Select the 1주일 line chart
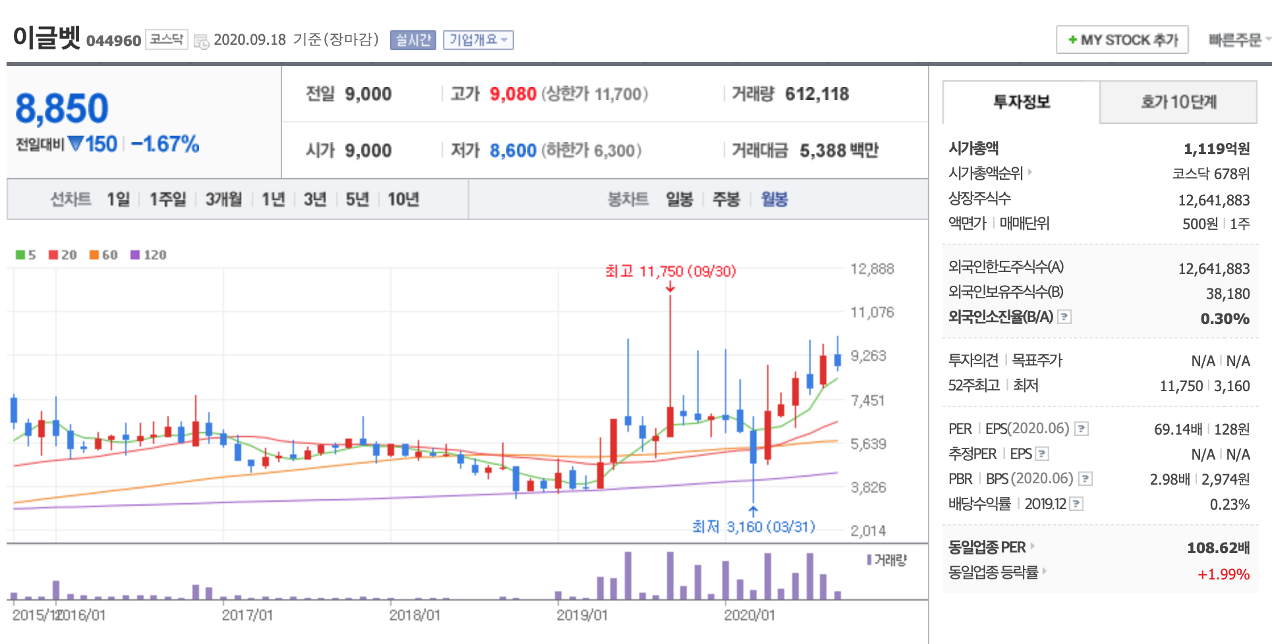Viewport: 1272px width, 644px height. (x=167, y=199)
